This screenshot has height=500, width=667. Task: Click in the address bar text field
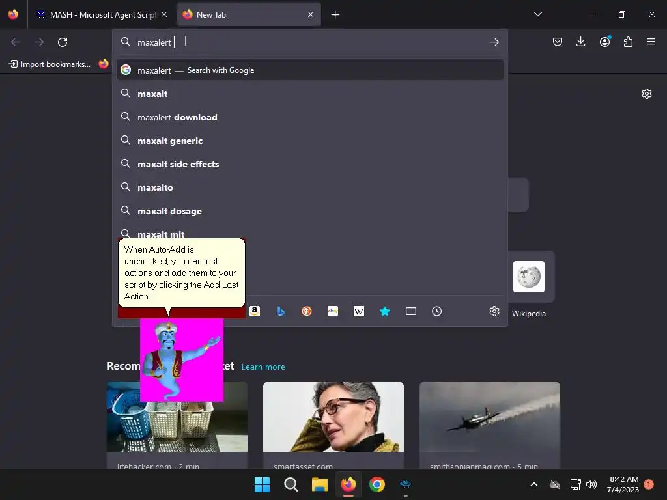(309, 42)
